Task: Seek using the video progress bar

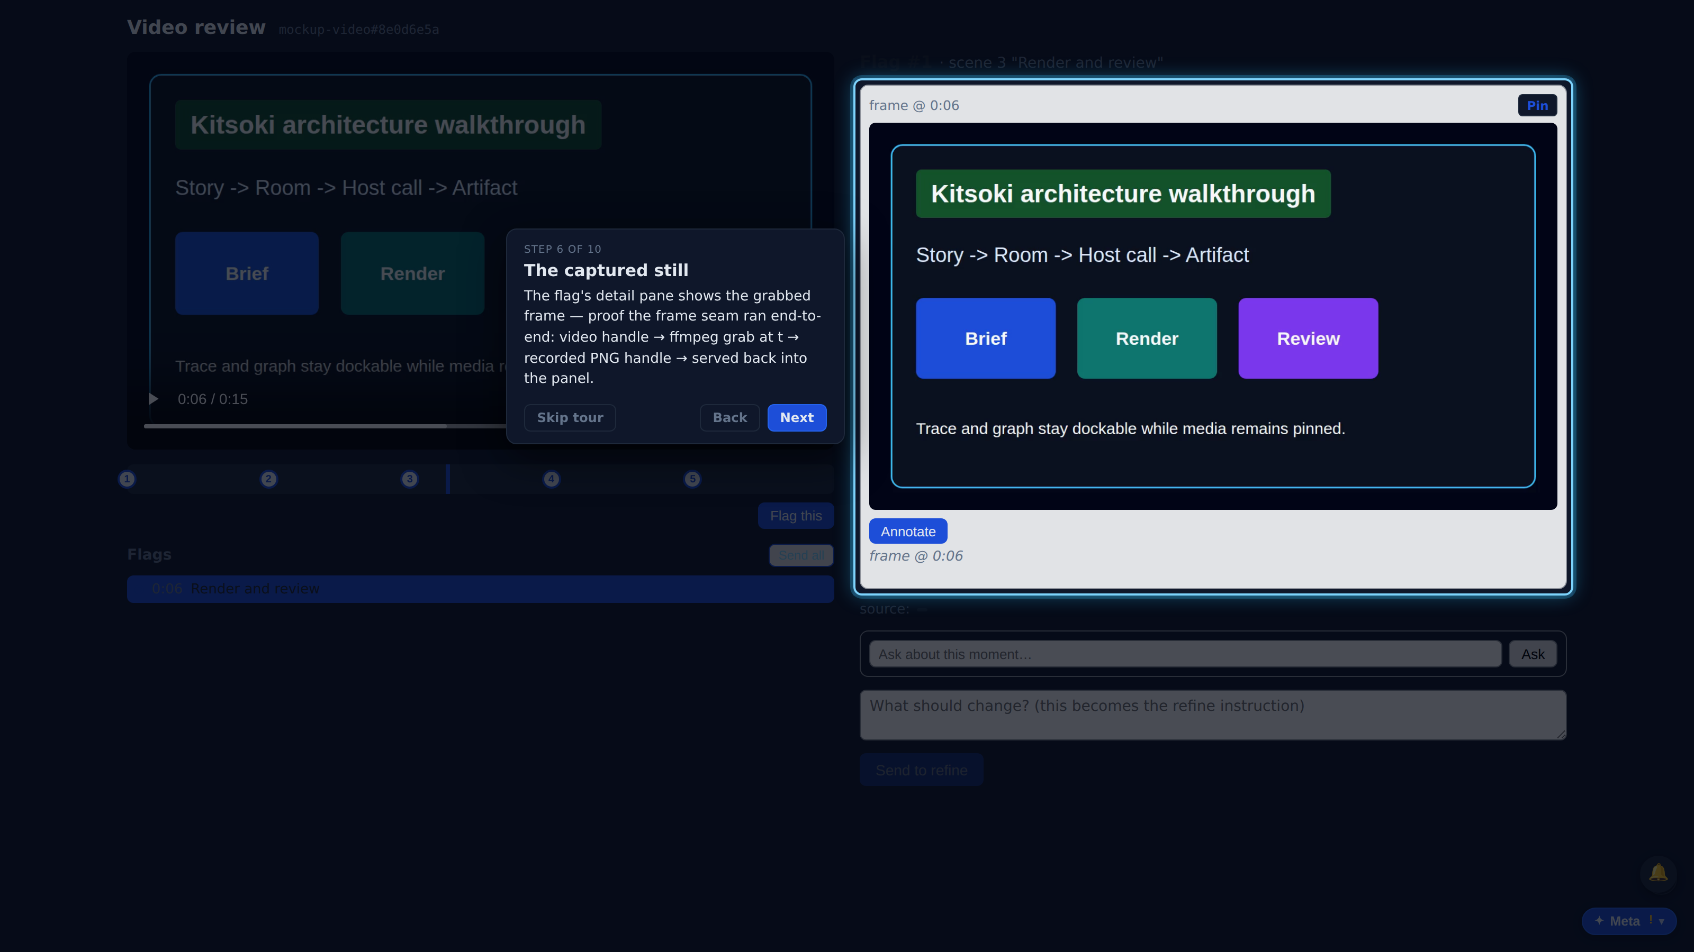Action: [x=326, y=426]
